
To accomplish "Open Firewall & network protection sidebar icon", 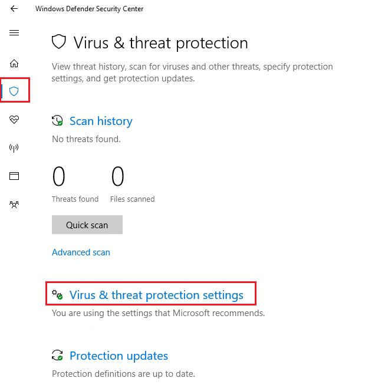I will point(14,148).
